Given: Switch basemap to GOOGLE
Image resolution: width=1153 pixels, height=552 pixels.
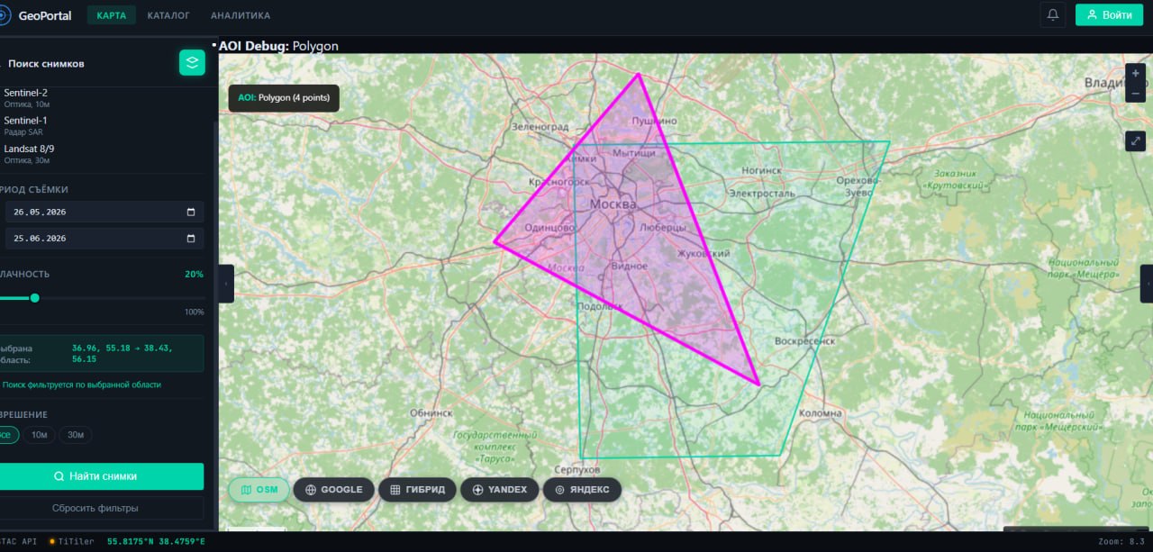Looking at the screenshot, I should (333, 490).
